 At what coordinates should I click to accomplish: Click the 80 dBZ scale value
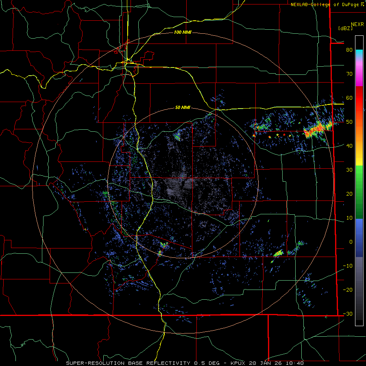tap(349, 50)
